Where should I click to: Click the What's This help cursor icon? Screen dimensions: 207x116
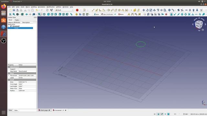point(51,10)
